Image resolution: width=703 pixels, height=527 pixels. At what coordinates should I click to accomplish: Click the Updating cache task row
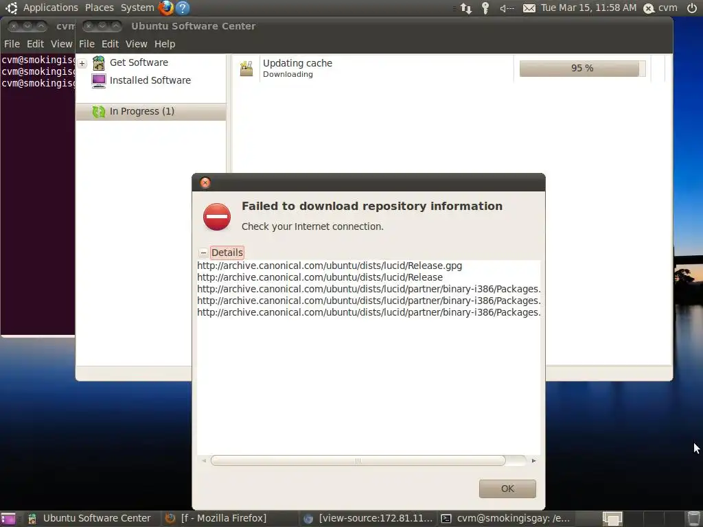click(x=448, y=68)
